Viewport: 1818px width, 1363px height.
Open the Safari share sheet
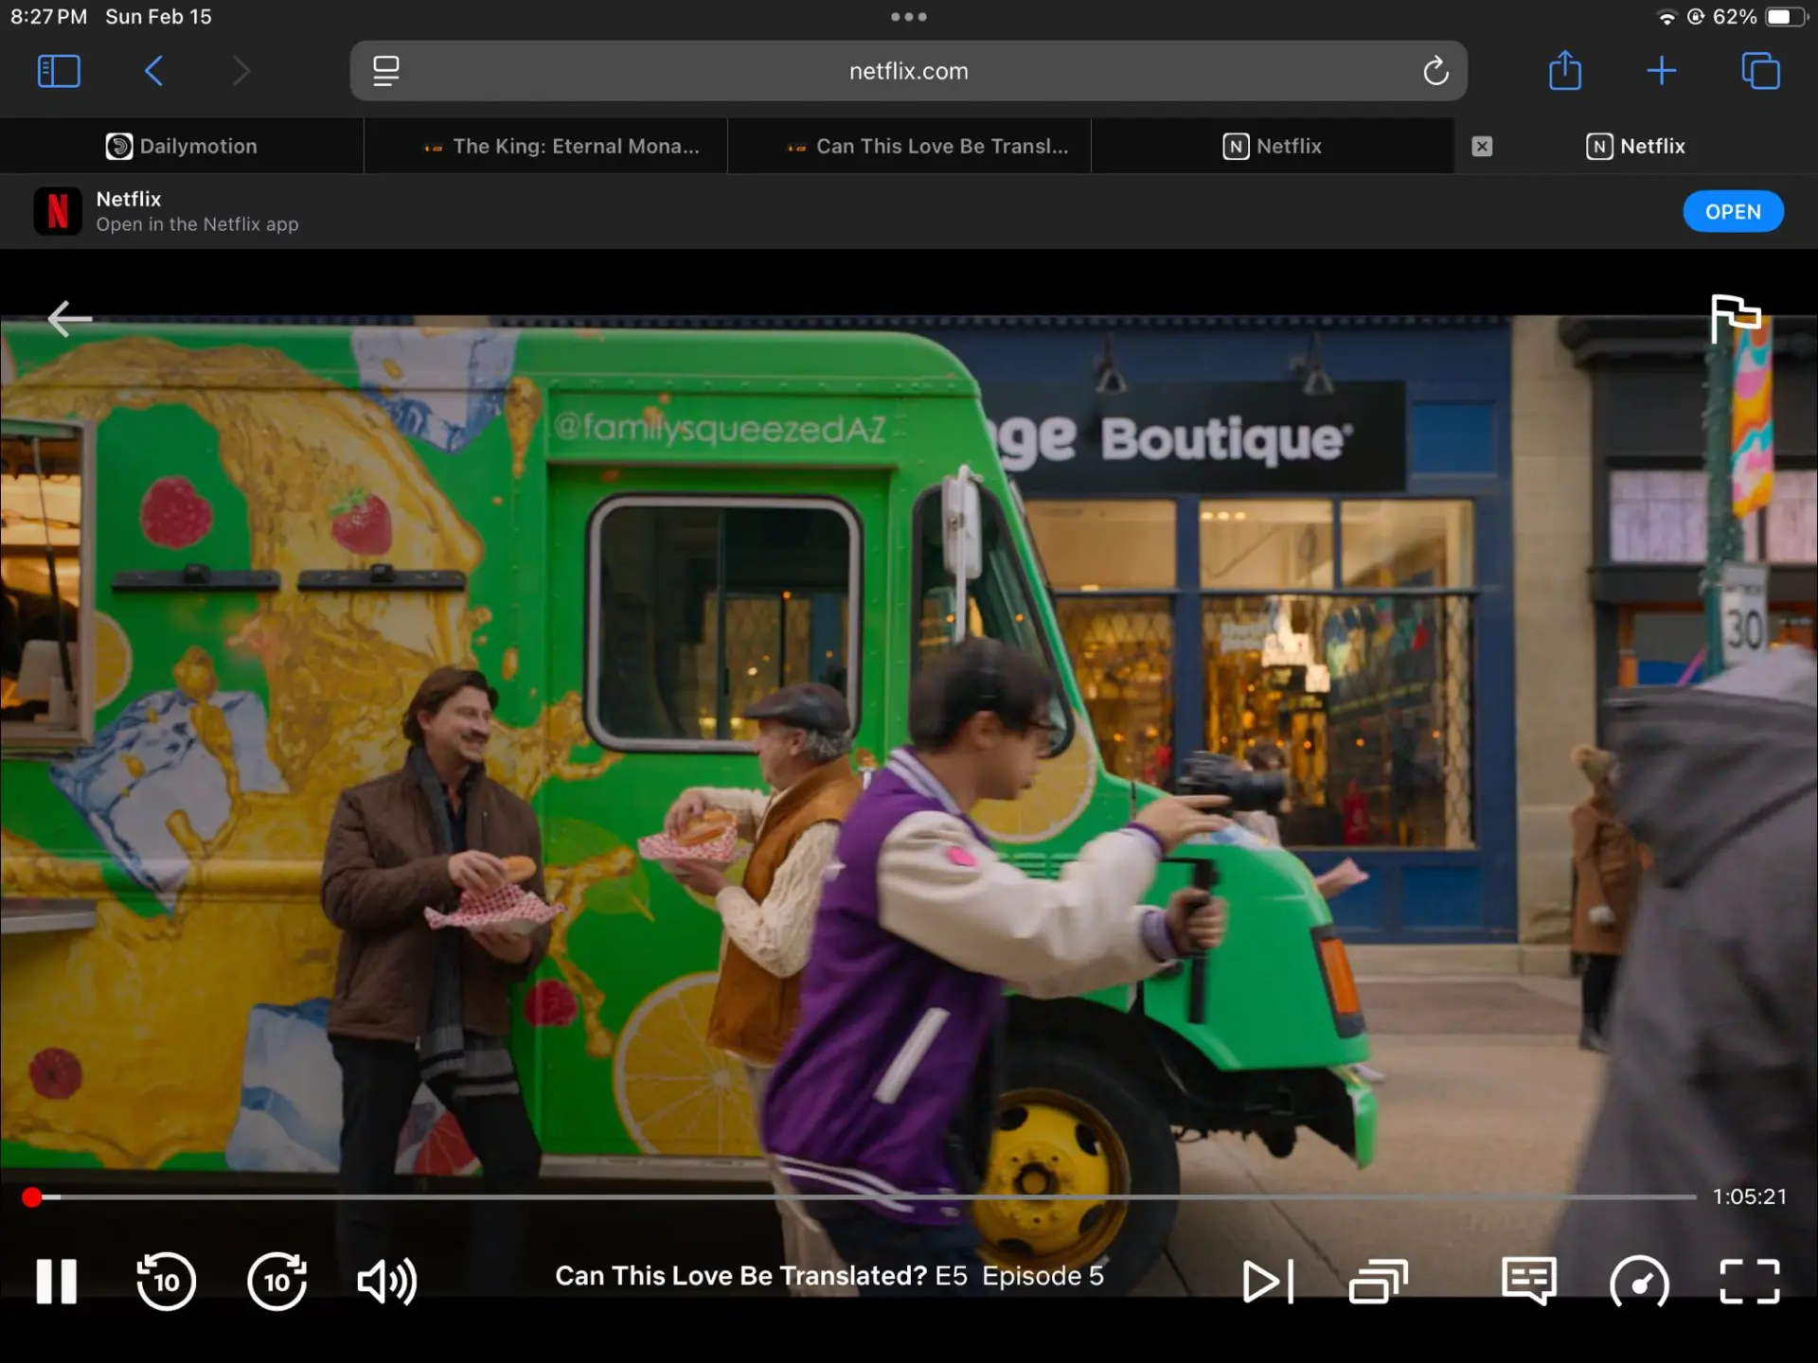coord(1565,71)
